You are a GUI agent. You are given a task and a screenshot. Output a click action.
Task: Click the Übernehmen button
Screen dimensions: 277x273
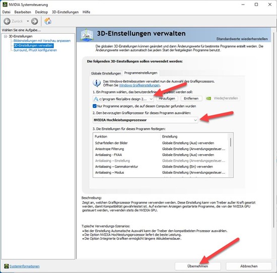198,266
